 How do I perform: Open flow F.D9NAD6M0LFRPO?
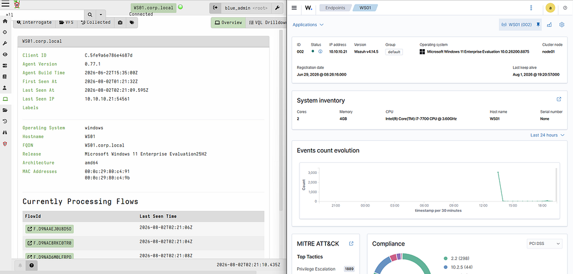[49, 257]
